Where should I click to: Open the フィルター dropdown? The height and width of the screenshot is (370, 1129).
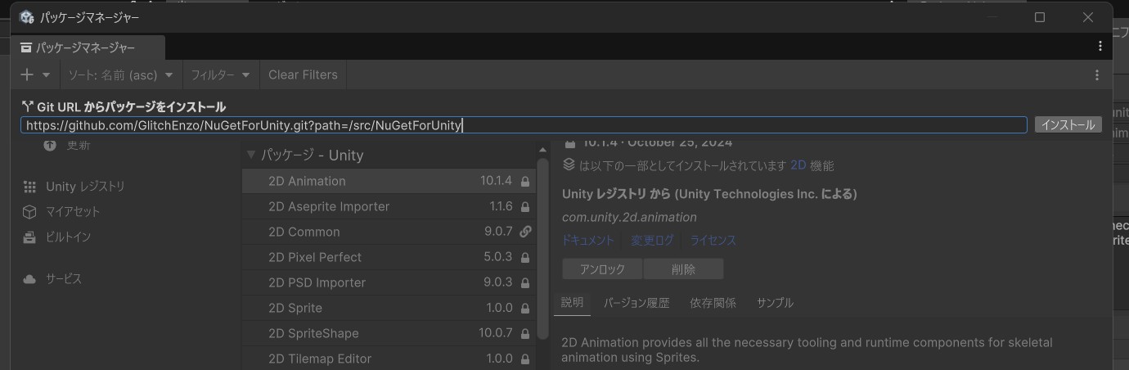click(x=220, y=74)
